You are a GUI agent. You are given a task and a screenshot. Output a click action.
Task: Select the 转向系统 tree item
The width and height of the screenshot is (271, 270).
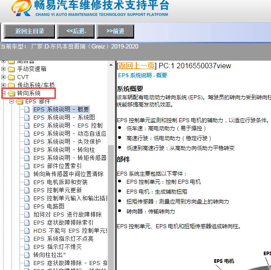click(29, 93)
